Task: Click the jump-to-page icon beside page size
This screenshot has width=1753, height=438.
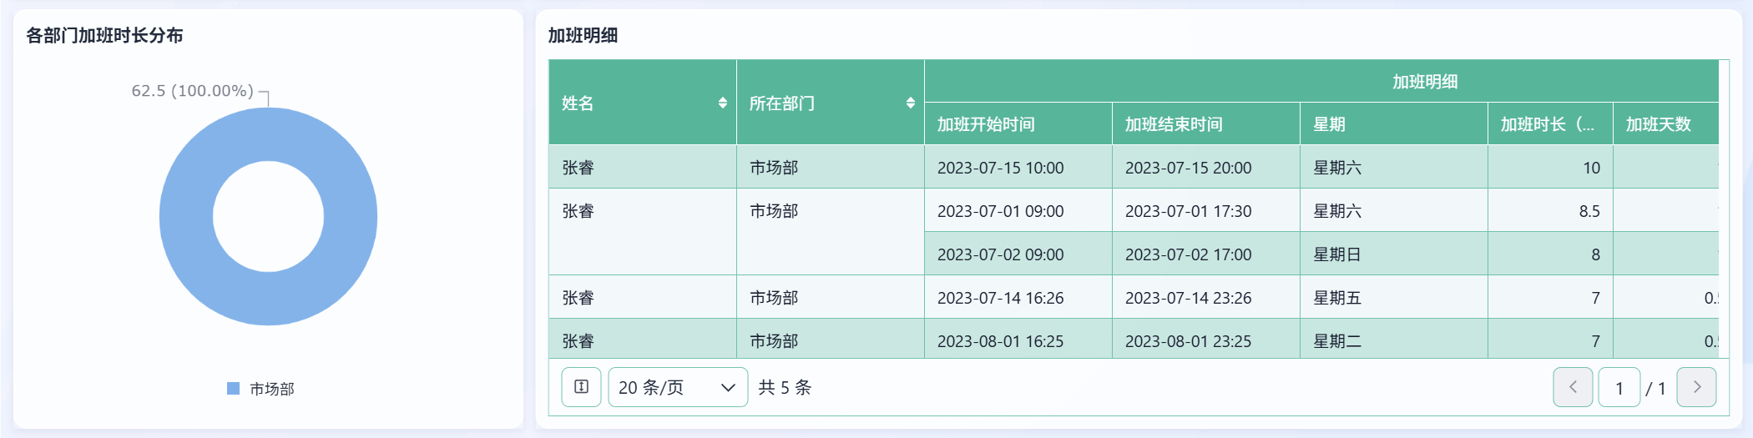Action: pos(582,387)
